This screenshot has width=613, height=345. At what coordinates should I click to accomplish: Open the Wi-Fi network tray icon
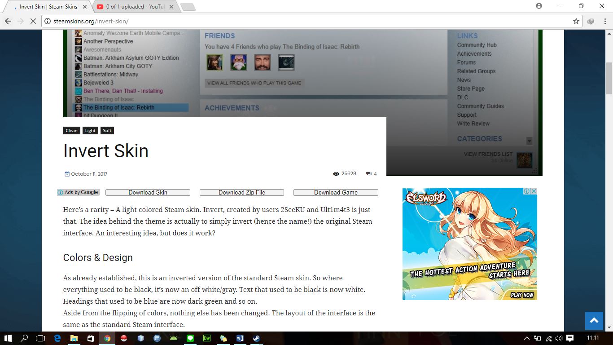pos(548,338)
